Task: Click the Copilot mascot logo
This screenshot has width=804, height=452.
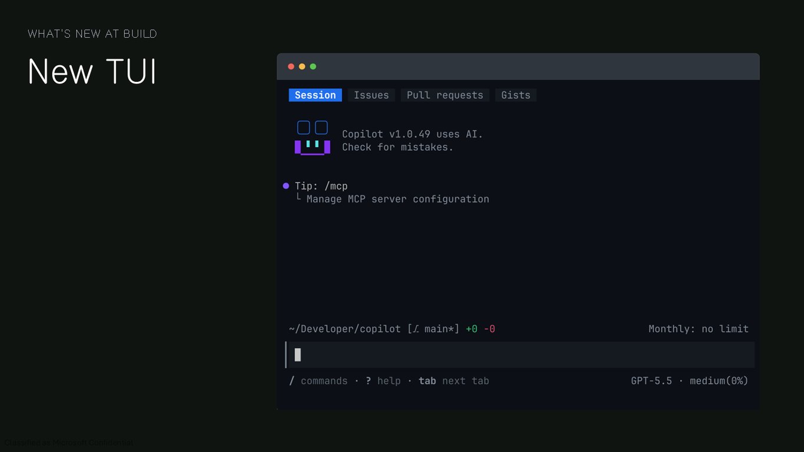Action: coord(313,138)
